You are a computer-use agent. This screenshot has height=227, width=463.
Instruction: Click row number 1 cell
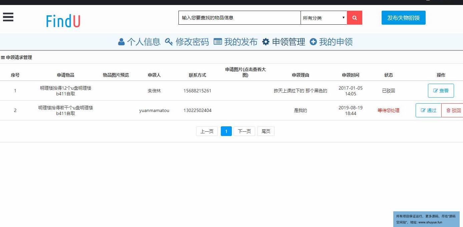point(15,91)
